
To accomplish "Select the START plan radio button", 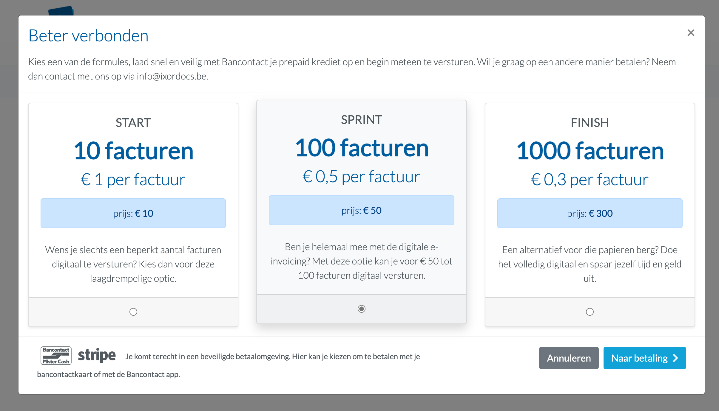I will 133,312.
